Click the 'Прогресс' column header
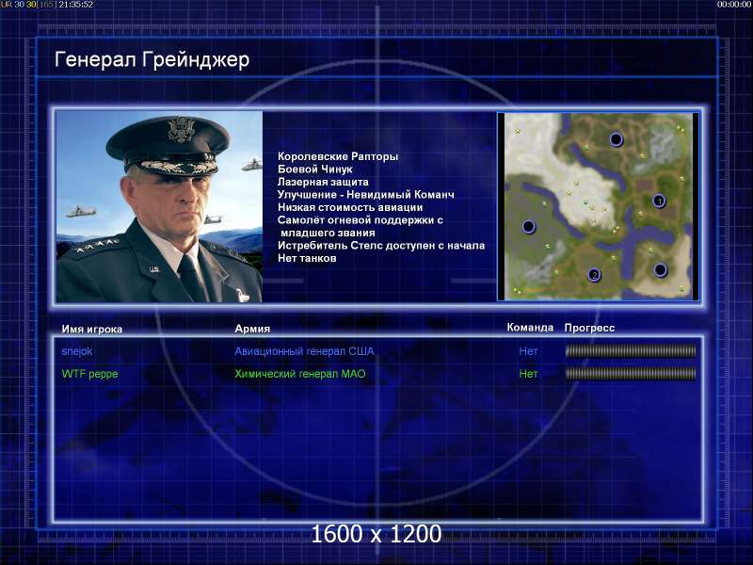Screen dimensions: 753x565 point(589,328)
